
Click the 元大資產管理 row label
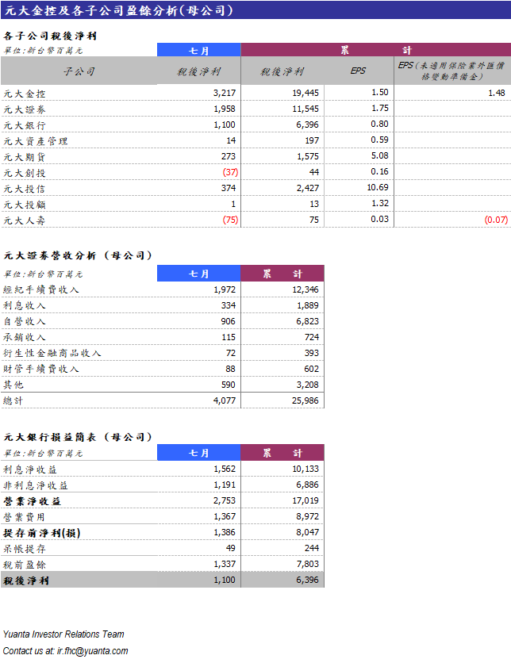coord(36,141)
